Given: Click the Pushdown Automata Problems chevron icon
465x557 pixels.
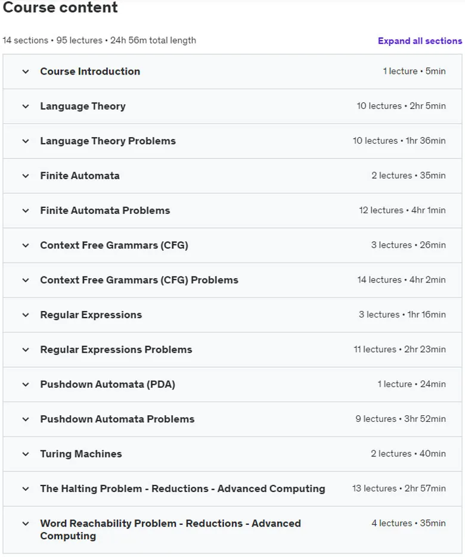Looking at the screenshot, I should tap(26, 420).
